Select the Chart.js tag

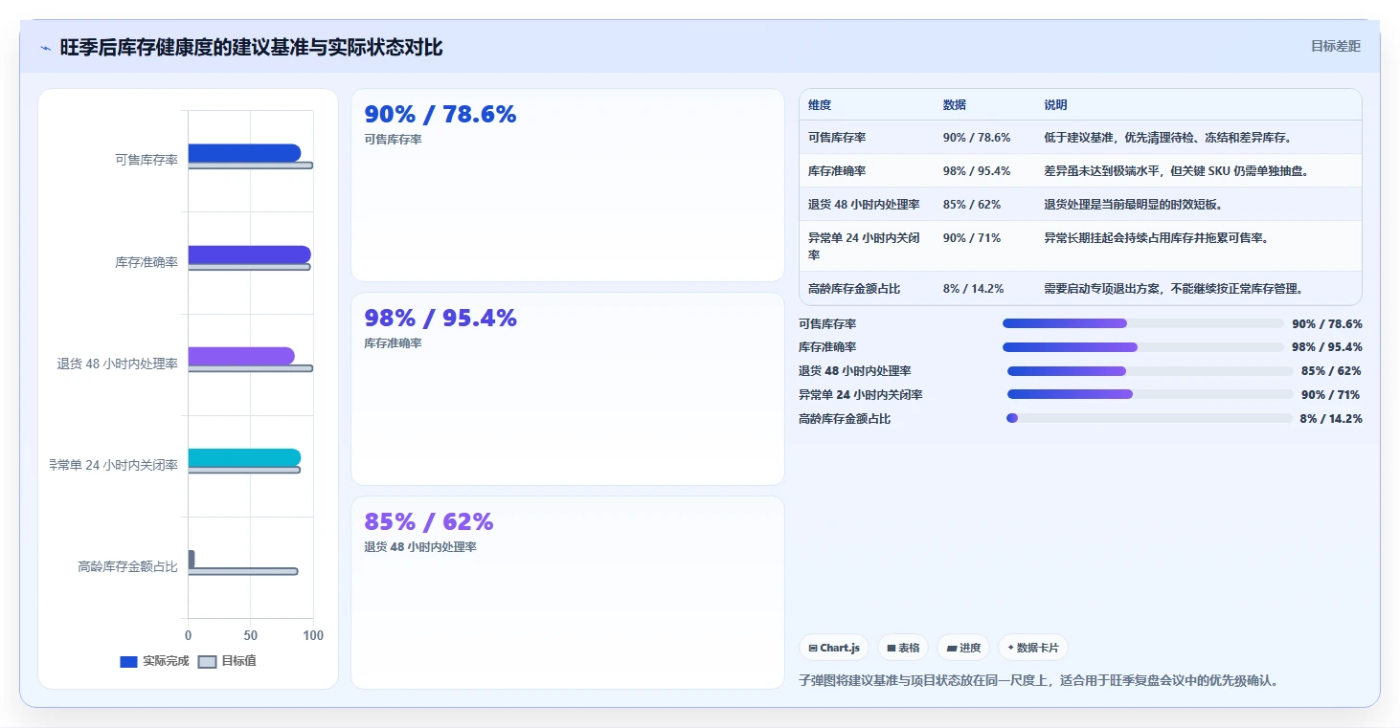[834, 648]
